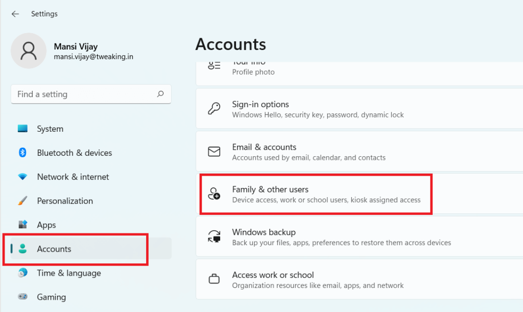Click 'Back up your files, apps' description
Viewport: 523px width, 312px height.
(342, 243)
